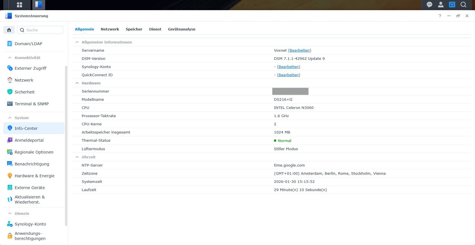Viewport: 475px width, 245px height.
Task: Click the Benachrichtigung icon
Action: 10,164
